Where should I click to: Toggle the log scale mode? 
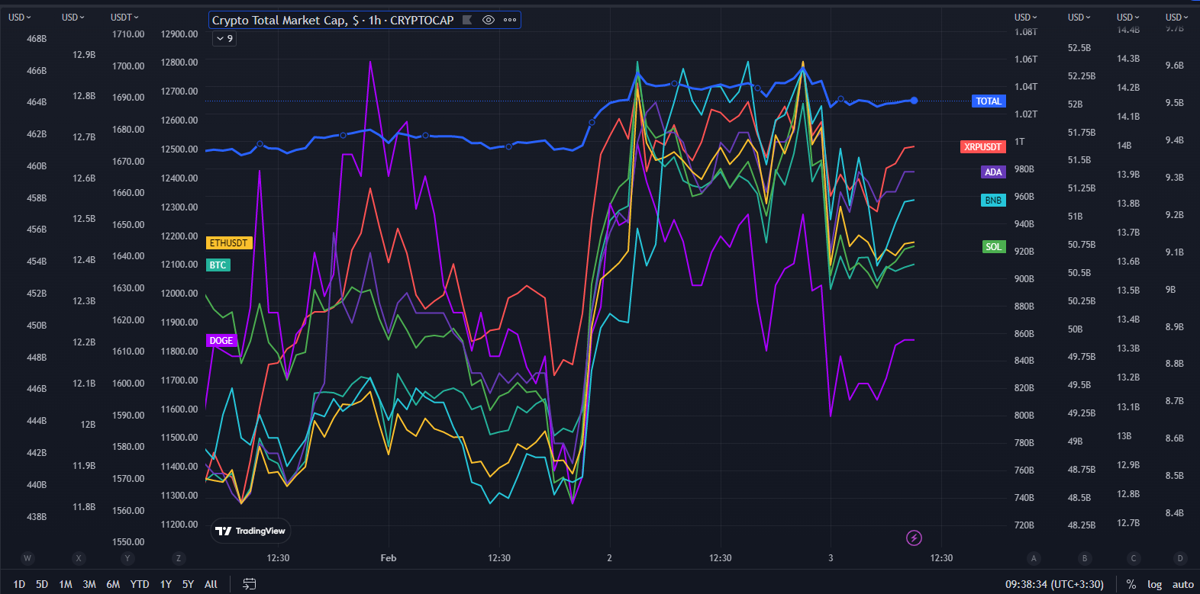pos(1154,584)
